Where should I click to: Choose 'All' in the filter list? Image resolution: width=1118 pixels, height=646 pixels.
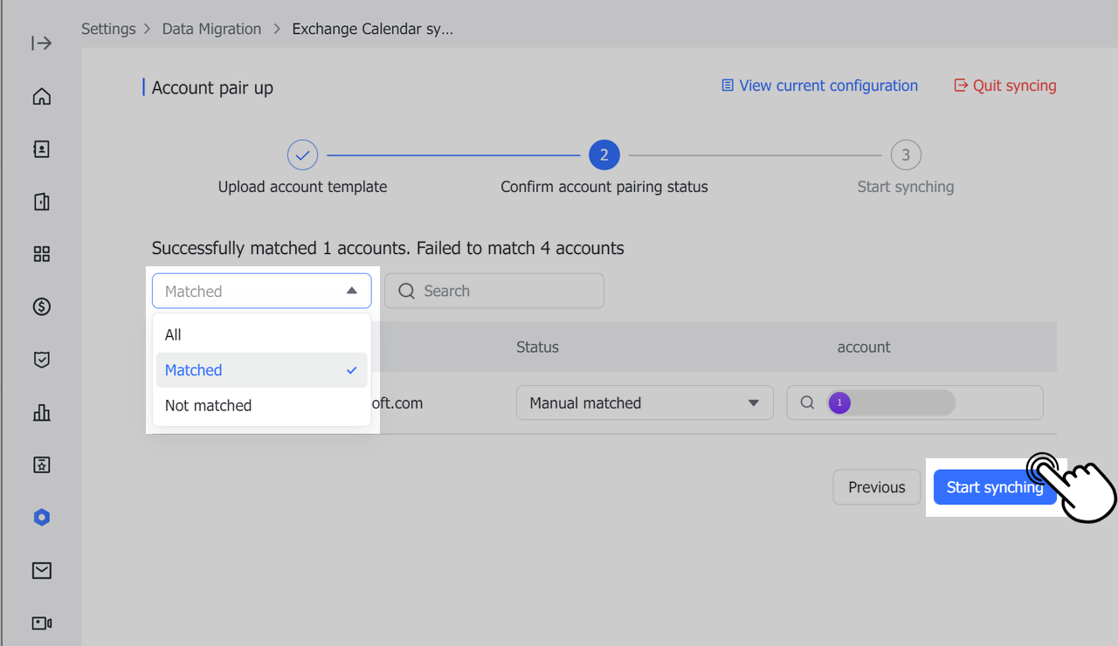[173, 334]
